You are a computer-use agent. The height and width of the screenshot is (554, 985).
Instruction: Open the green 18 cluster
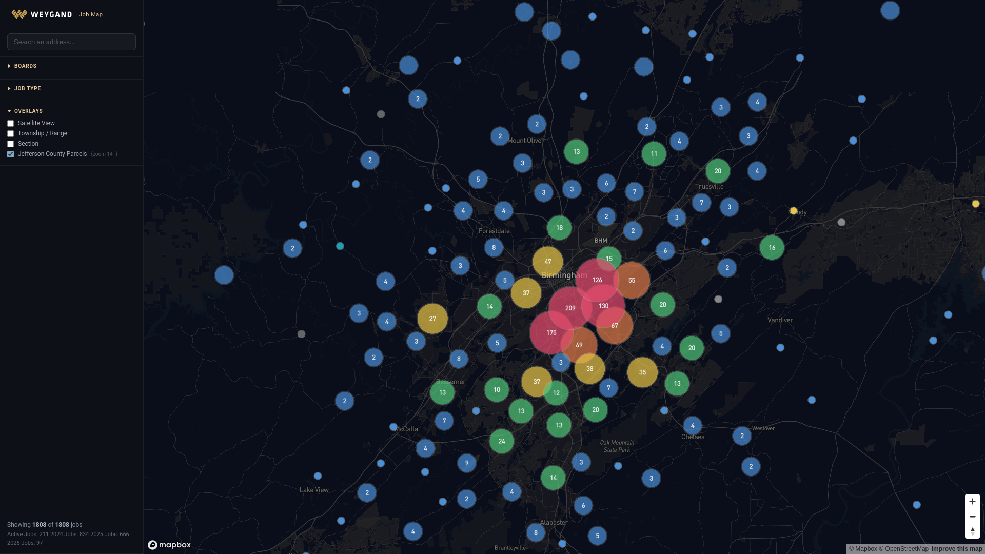(559, 228)
